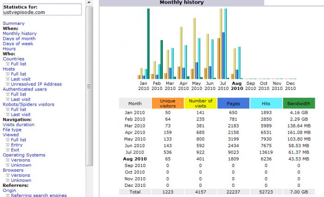Open Authenticated users report
The width and height of the screenshot is (324, 197).
tap(25, 89)
